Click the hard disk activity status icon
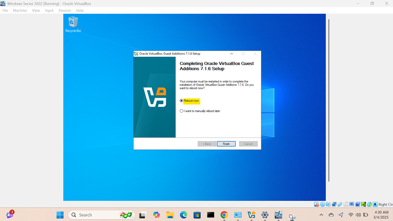This screenshot has width=393, height=221. point(316,204)
